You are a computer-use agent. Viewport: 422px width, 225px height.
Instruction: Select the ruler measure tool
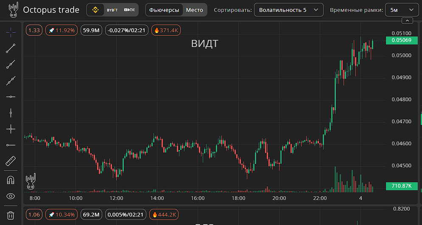[x=11, y=161]
